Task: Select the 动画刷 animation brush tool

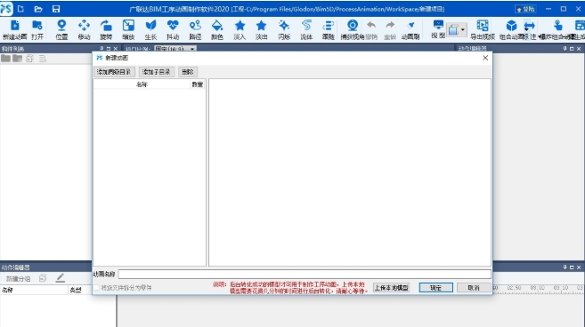Action: click(x=410, y=30)
